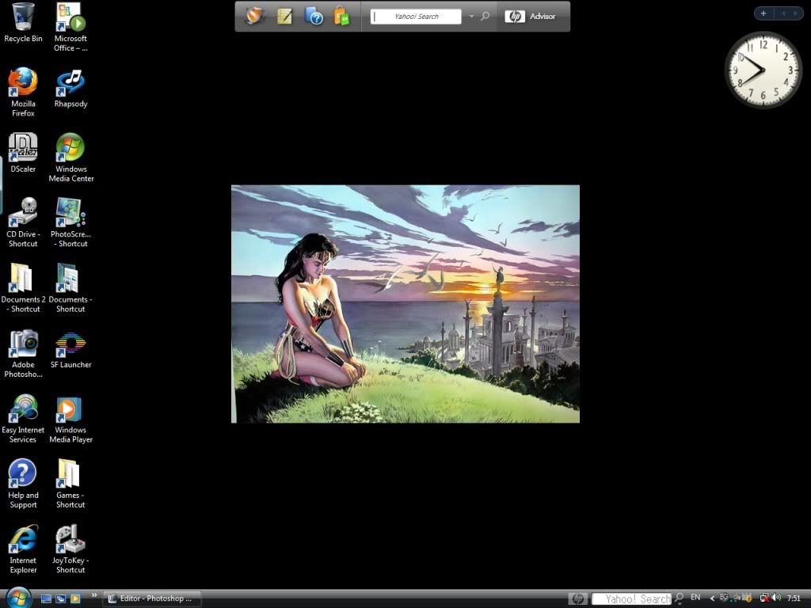
Task: Select the Mozilla Firefox desktop icon
Action: [x=23, y=92]
